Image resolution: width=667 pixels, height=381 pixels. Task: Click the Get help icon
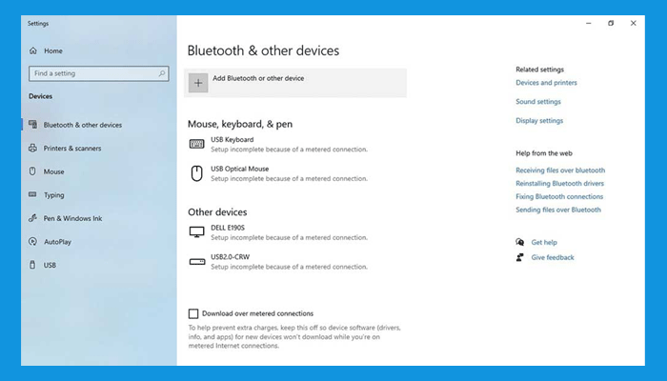[519, 243]
